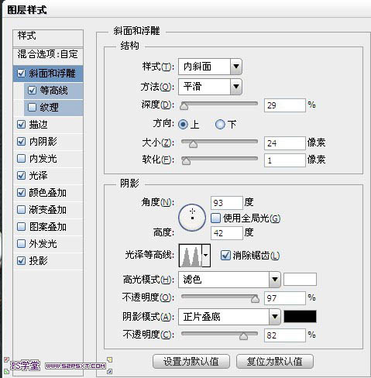This screenshot has height=378, width=371.
Task: Click the 深度 depth slider handle
Action: 184,106
